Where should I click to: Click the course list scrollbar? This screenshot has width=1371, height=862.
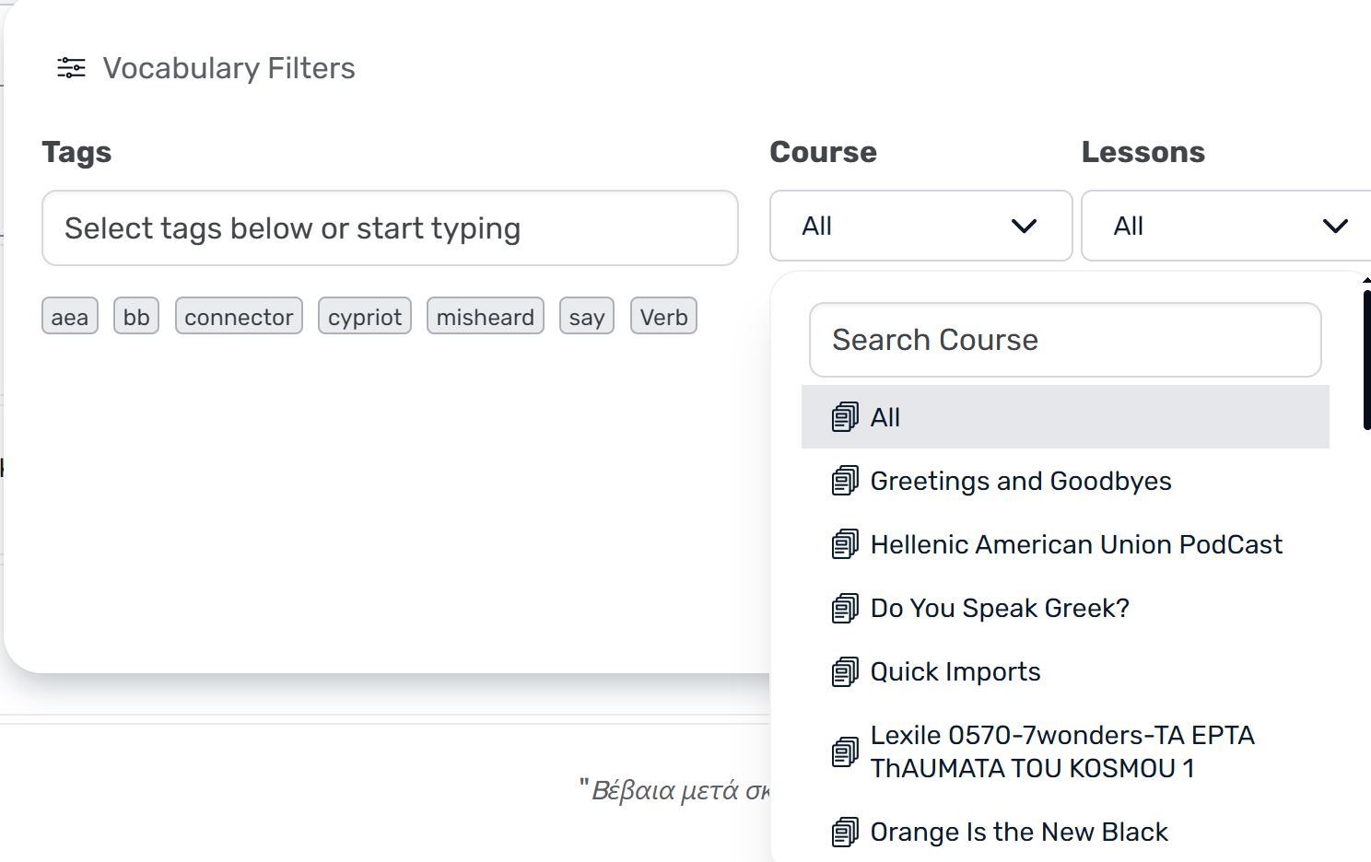1365,359
